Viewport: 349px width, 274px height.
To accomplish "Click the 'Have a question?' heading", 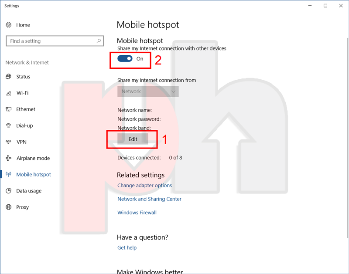I will point(143,237).
